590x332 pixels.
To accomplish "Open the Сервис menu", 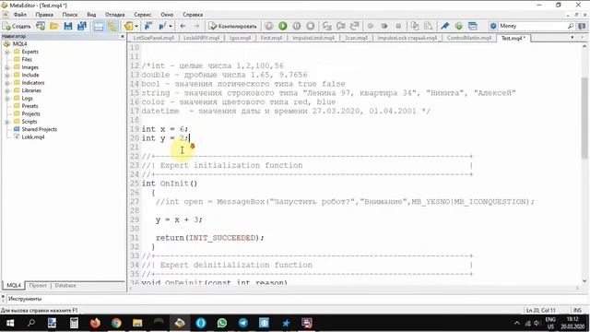I will tap(143, 15).
